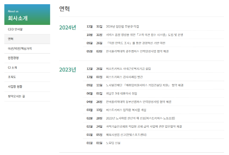
Task: Click the date 01월 01일
Action: click(x=94, y=143)
